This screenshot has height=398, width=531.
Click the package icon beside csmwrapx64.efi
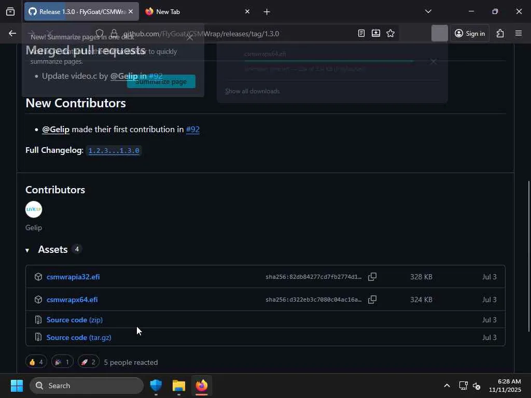tap(38, 300)
